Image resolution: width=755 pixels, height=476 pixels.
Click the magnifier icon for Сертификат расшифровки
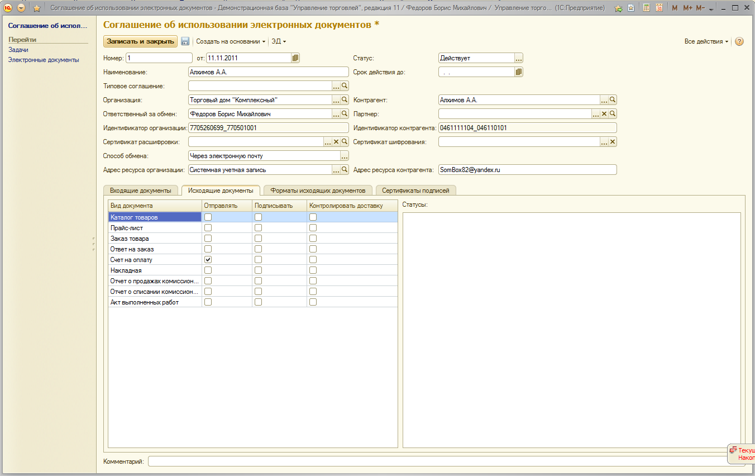tap(345, 142)
